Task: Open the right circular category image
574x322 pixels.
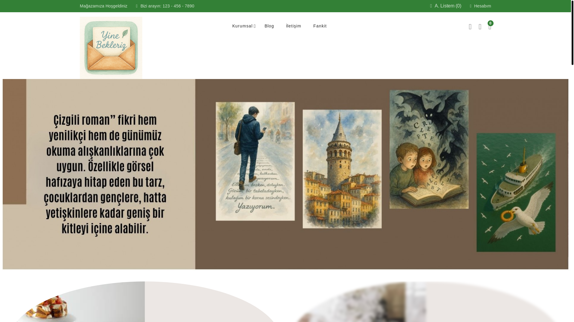Action: pos(426,302)
